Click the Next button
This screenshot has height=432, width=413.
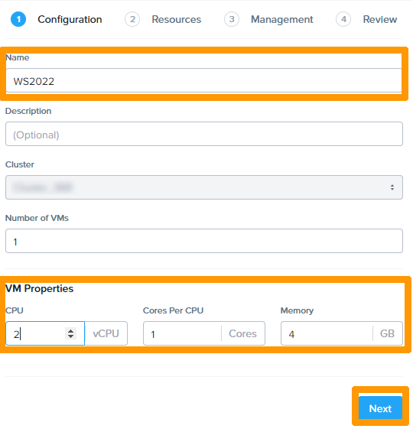380,408
